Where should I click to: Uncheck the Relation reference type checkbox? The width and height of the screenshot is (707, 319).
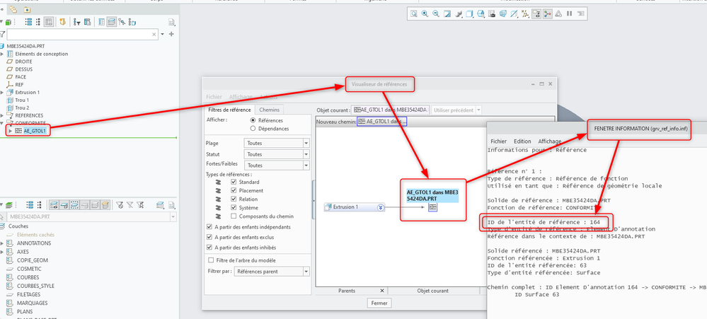[x=234, y=199]
